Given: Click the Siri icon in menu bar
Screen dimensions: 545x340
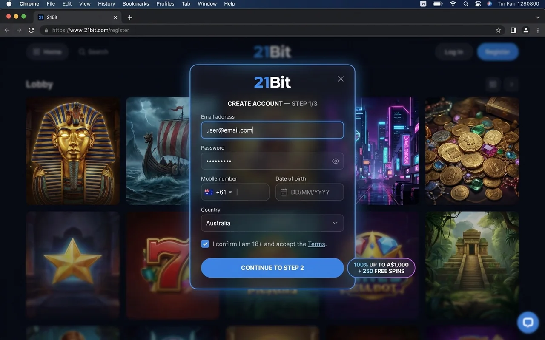Looking at the screenshot, I should [x=490, y=4].
